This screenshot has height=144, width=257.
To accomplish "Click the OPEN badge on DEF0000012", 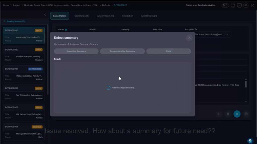I will point(39,50).
